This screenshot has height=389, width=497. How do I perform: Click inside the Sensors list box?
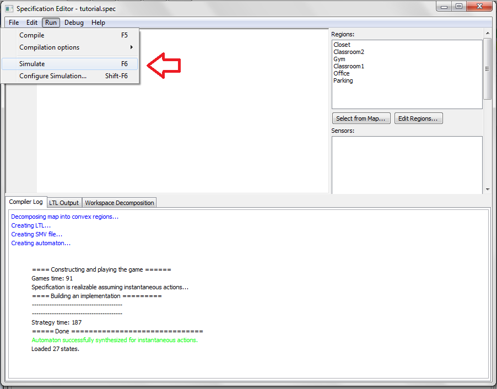pyautogui.click(x=407, y=165)
